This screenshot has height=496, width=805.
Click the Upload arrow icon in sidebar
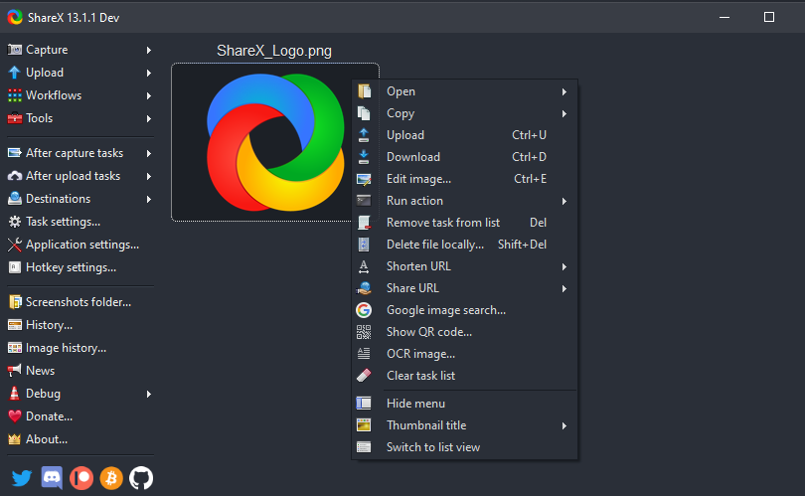pyautogui.click(x=14, y=73)
